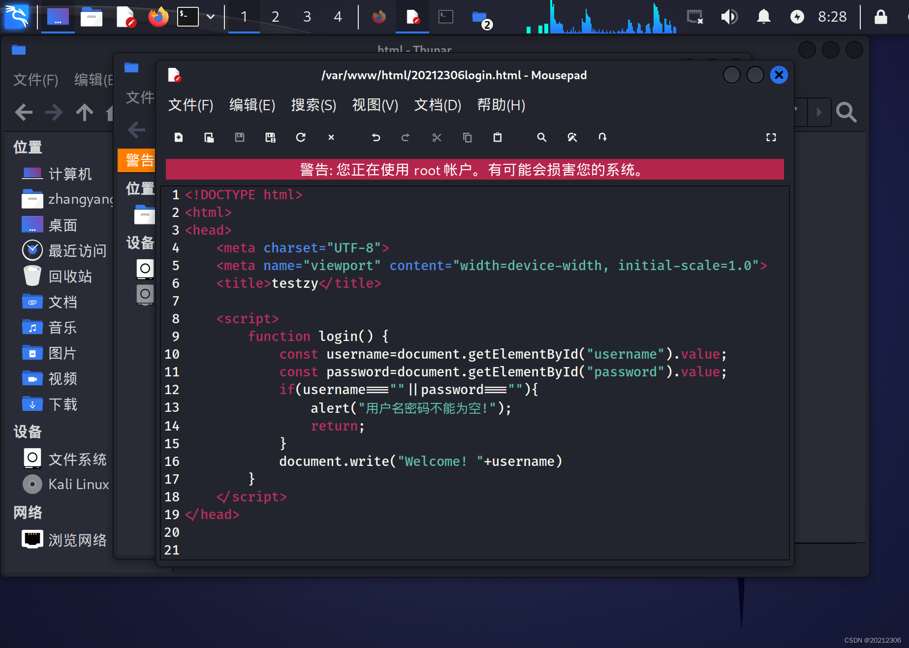Select Kali Linux device in Thunar sidebar
Image resolution: width=909 pixels, height=648 pixels.
point(66,484)
